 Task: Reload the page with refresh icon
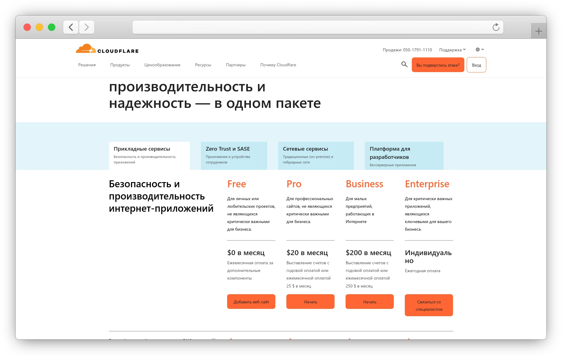[x=496, y=27]
